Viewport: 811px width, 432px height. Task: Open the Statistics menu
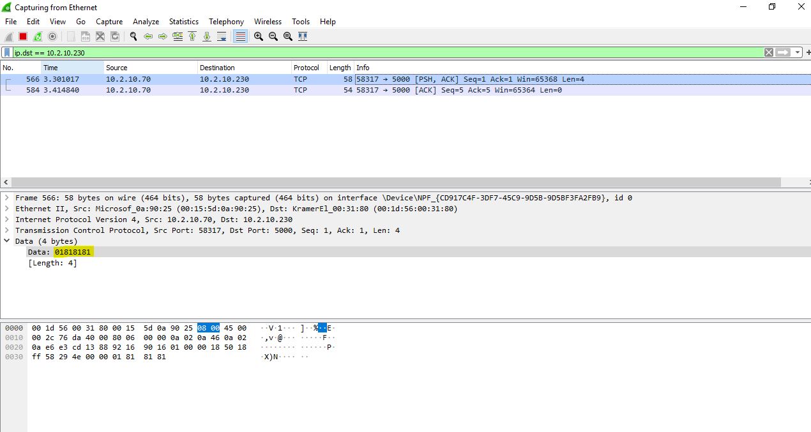coord(183,21)
